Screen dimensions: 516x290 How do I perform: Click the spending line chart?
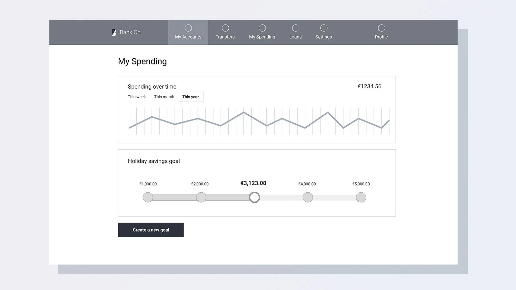tap(259, 121)
